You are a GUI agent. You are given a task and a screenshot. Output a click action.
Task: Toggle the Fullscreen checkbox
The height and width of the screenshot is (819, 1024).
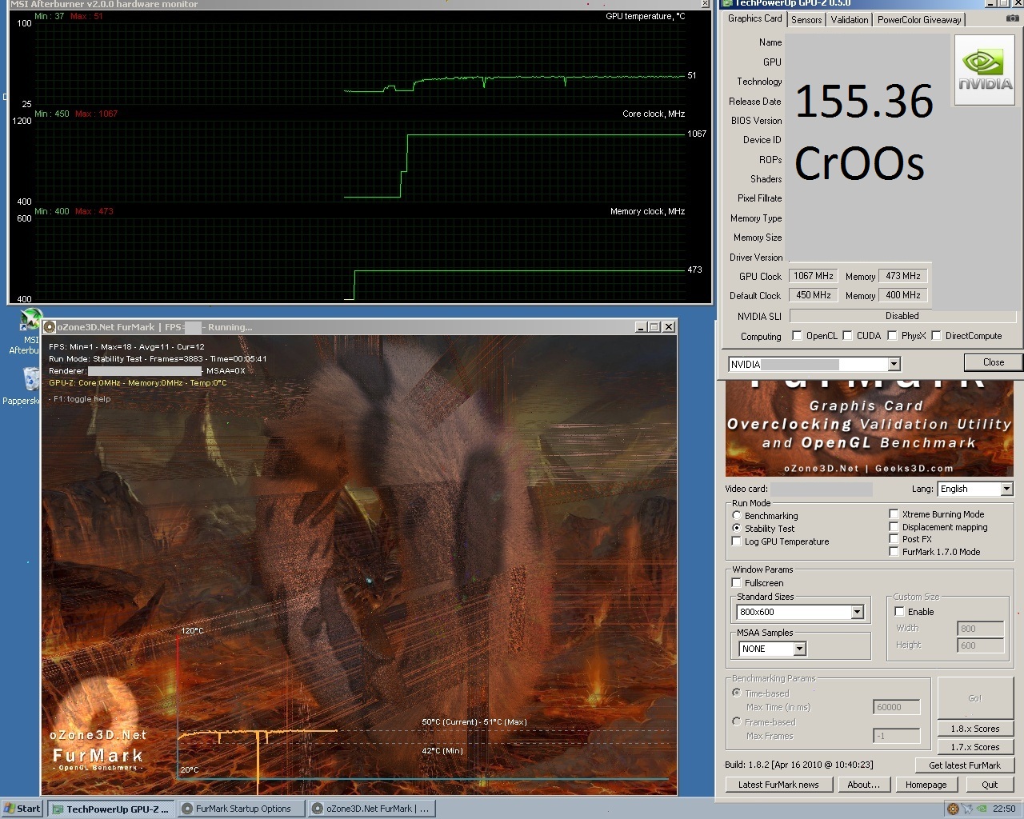[x=737, y=583]
